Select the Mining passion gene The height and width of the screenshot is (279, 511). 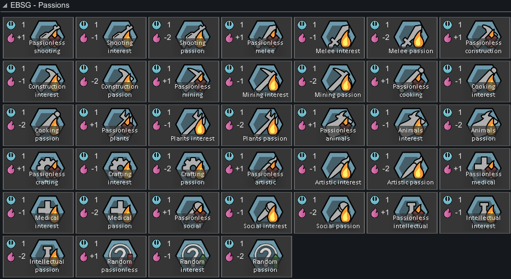coord(329,82)
